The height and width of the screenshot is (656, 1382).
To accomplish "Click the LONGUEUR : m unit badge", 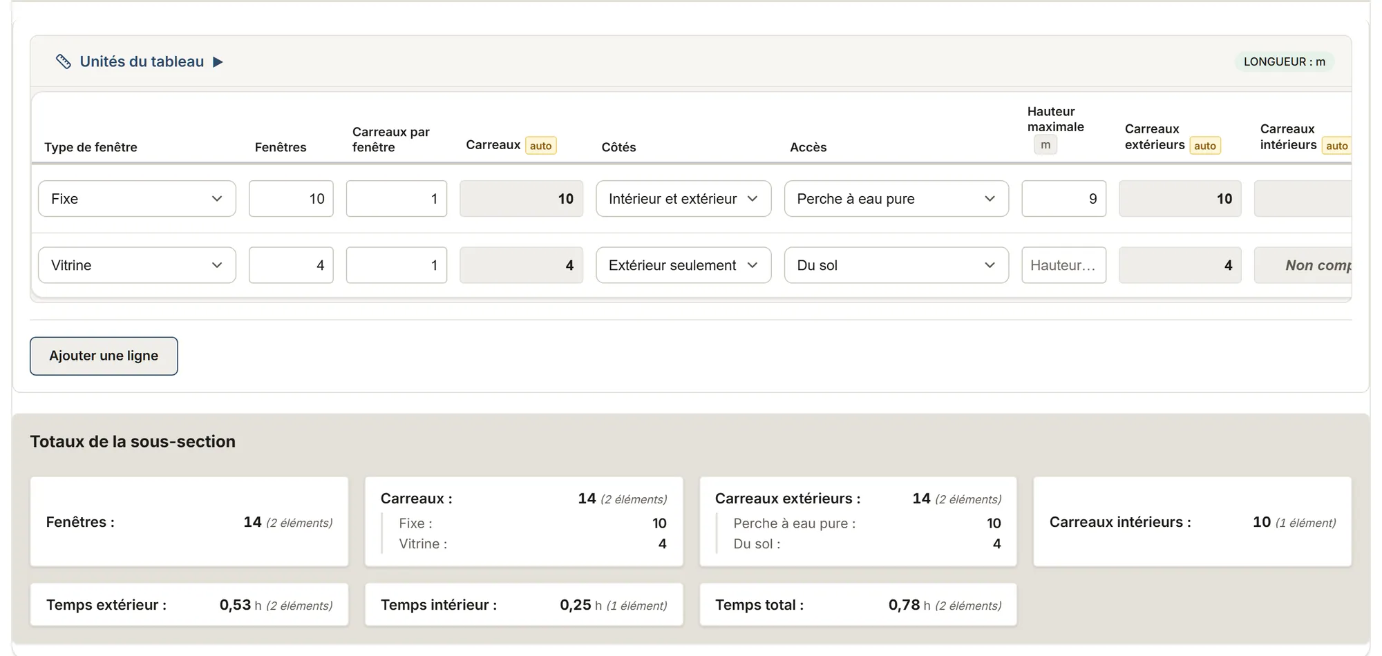I will click(x=1284, y=61).
